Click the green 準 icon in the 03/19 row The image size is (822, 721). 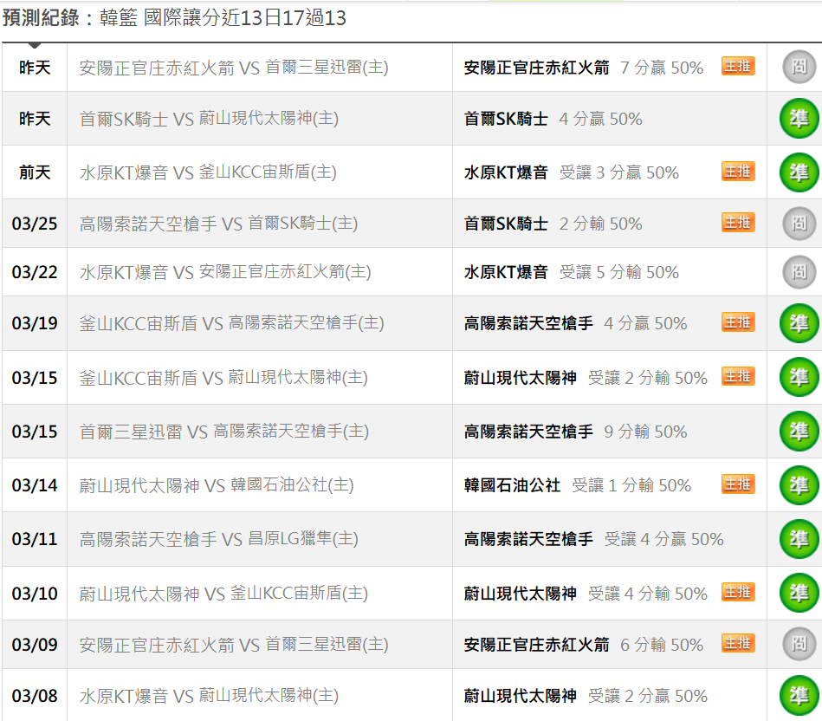click(799, 323)
